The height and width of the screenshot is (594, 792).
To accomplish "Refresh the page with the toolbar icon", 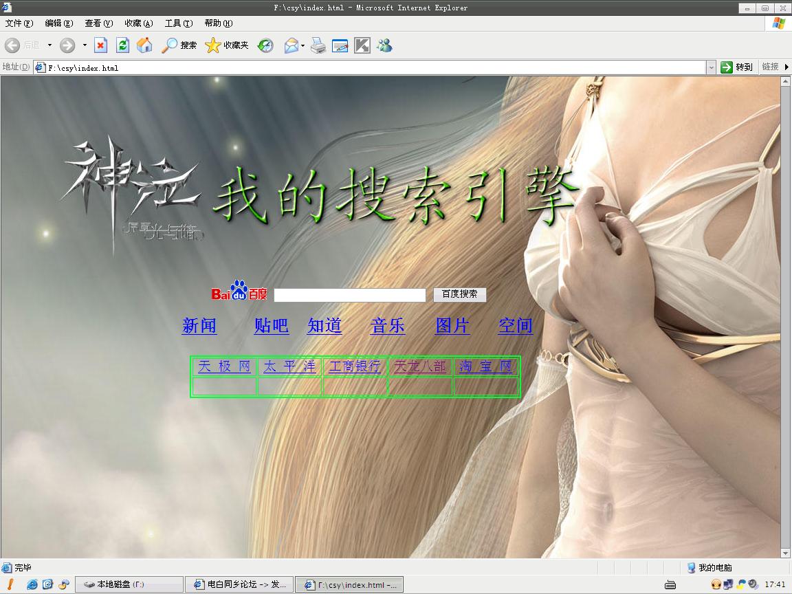I will click(122, 45).
